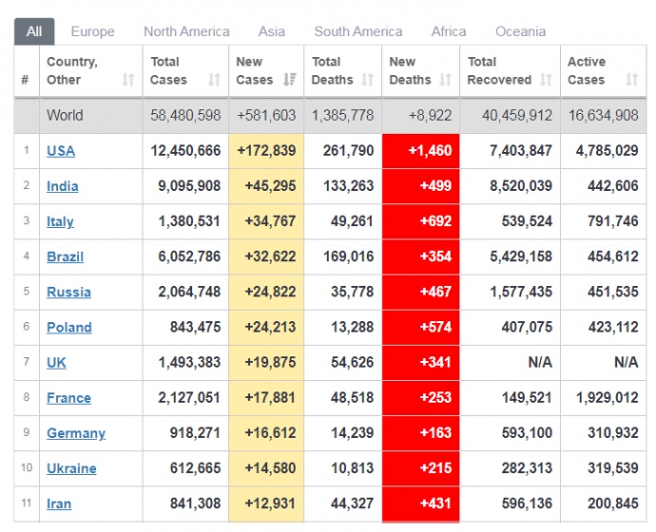Switch to South America tab

pyautogui.click(x=357, y=31)
